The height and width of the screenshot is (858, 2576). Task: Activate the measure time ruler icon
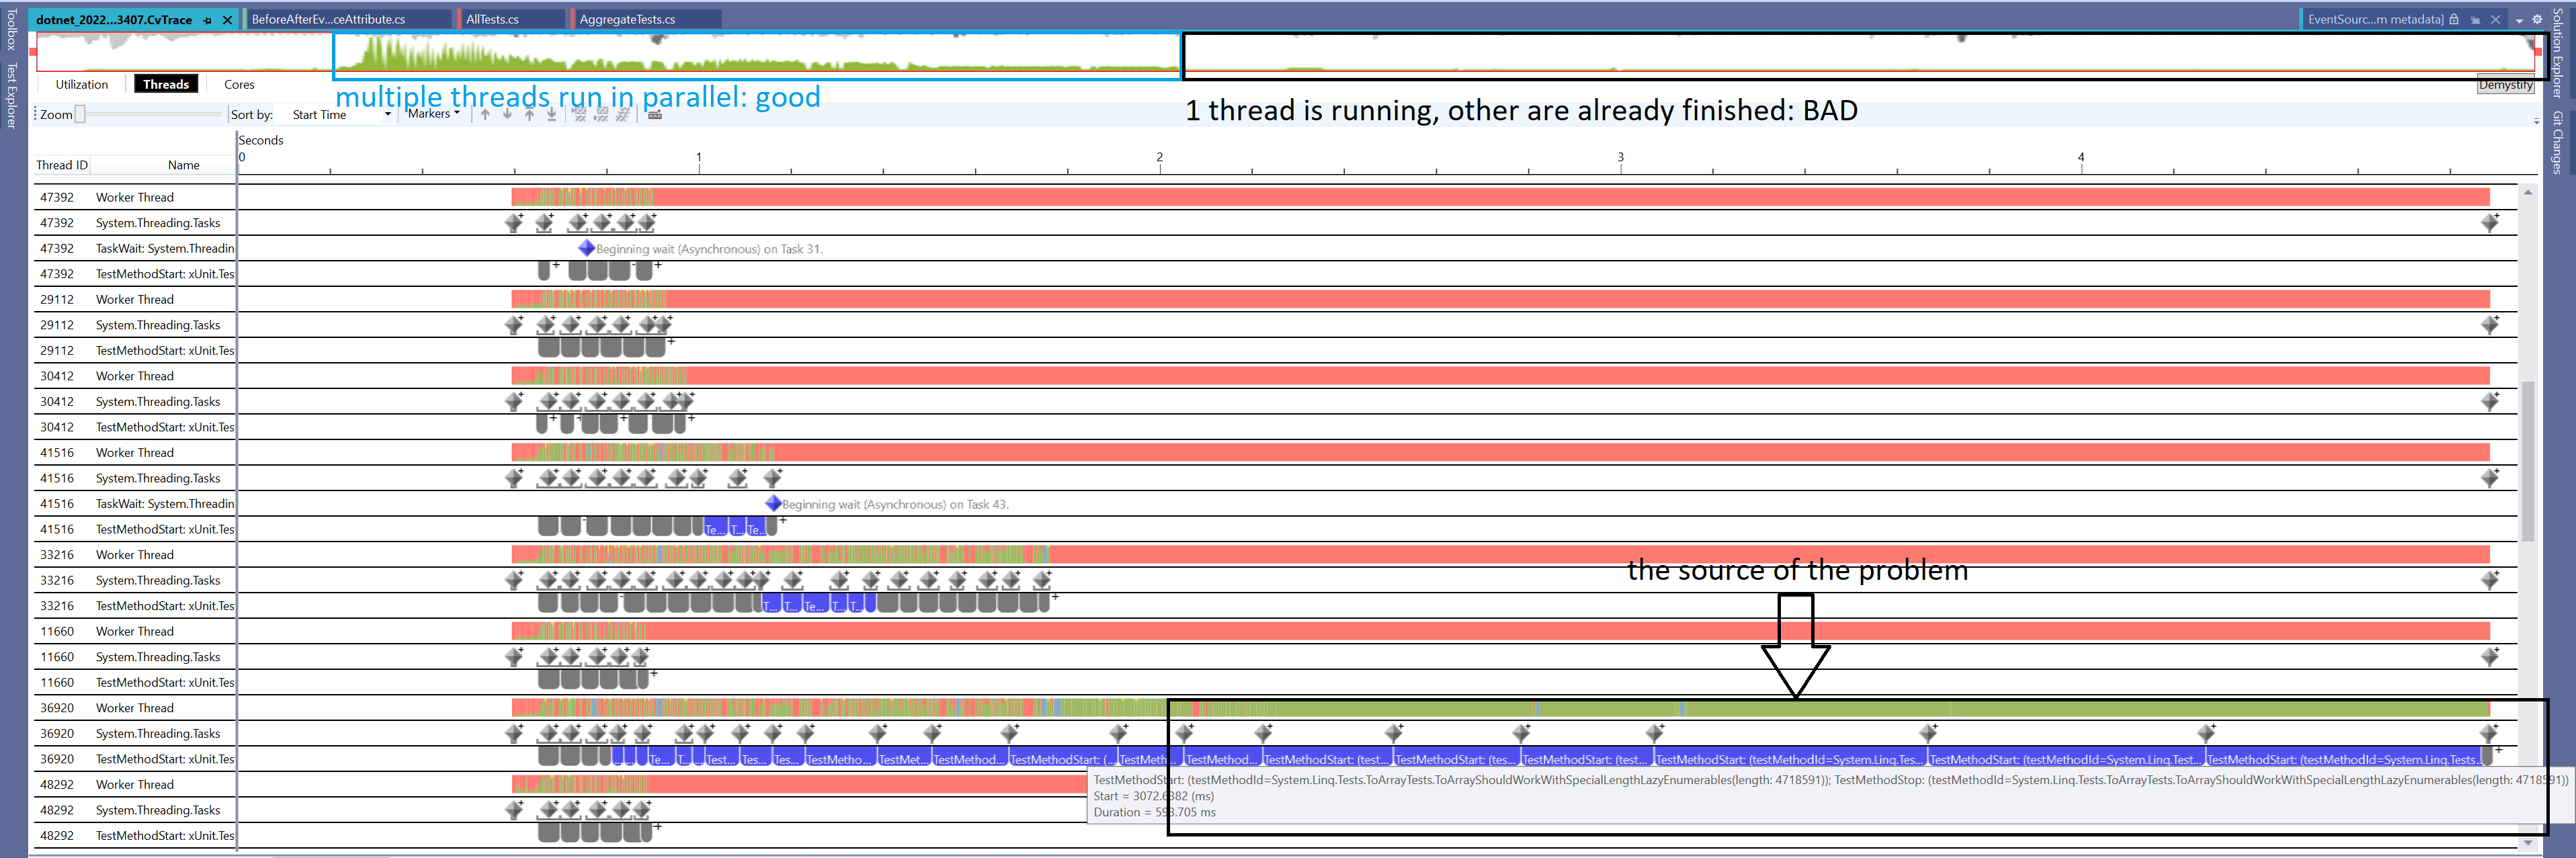tap(656, 115)
